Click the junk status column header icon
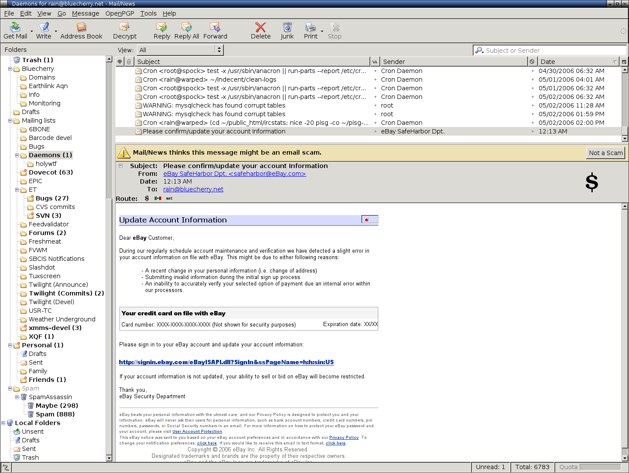This screenshot has width=629, height=473. tap(532, 62)
